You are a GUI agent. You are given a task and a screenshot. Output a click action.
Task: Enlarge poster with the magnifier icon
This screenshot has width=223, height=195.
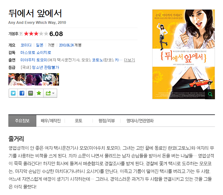point(210,94)
